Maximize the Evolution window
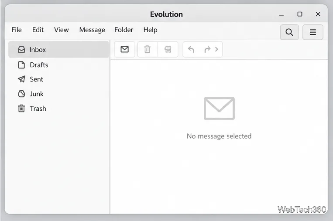The height and width of the screenshot is (221, 333). tap(300, 14)
